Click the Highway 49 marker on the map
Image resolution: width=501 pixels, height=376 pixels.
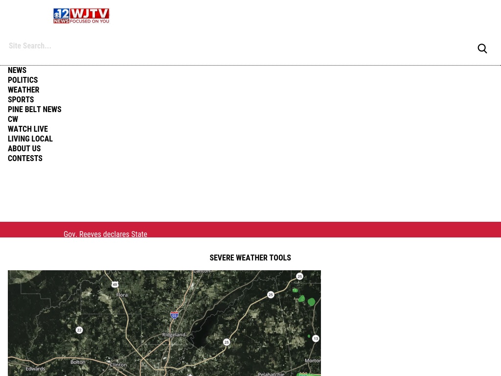(x=114, y=284)
